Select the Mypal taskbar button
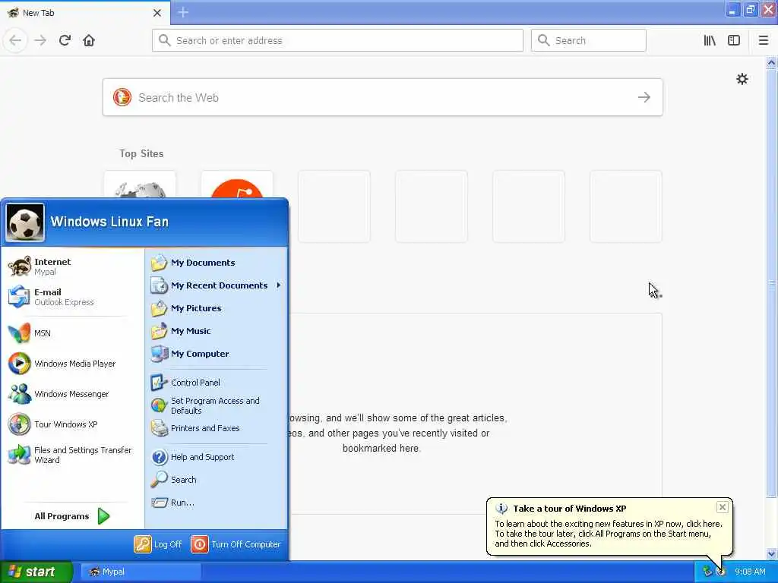The width and height of the screenshot is (778, 583). click(x=141, y=572)
